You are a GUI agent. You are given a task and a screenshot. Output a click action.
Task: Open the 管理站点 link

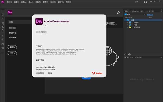click(x=150, y=15)
